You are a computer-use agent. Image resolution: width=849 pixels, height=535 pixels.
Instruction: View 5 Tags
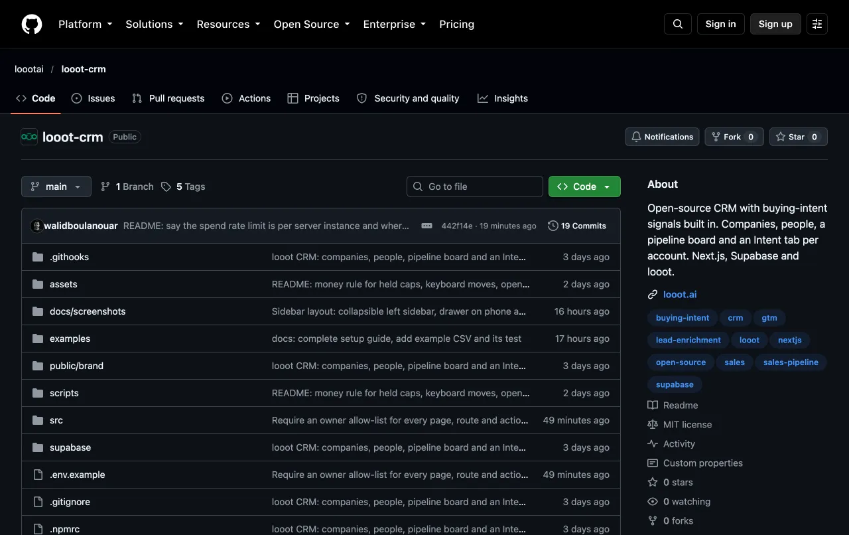pos(183,187)
